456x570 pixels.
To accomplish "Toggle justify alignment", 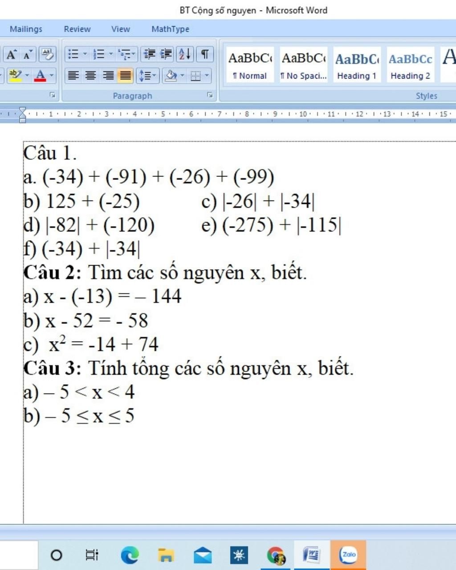I will point(125,75).
